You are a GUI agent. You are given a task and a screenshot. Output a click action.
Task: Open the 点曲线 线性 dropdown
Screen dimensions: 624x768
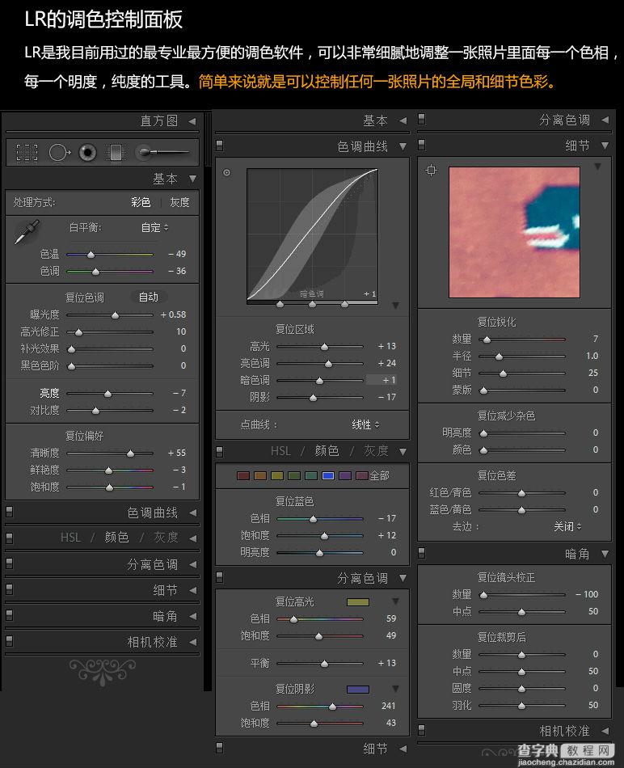point(365,424)
